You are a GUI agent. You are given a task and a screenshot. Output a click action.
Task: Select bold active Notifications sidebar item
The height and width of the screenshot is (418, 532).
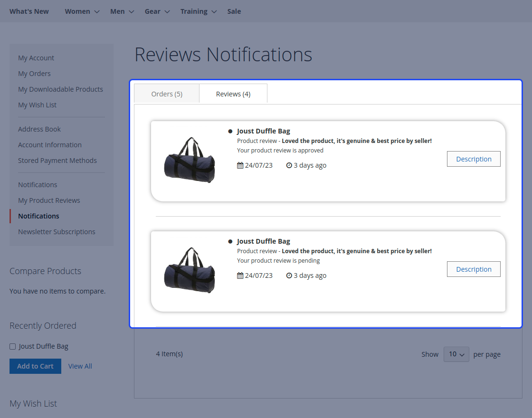pyautogui.click(x=38, y=216)
